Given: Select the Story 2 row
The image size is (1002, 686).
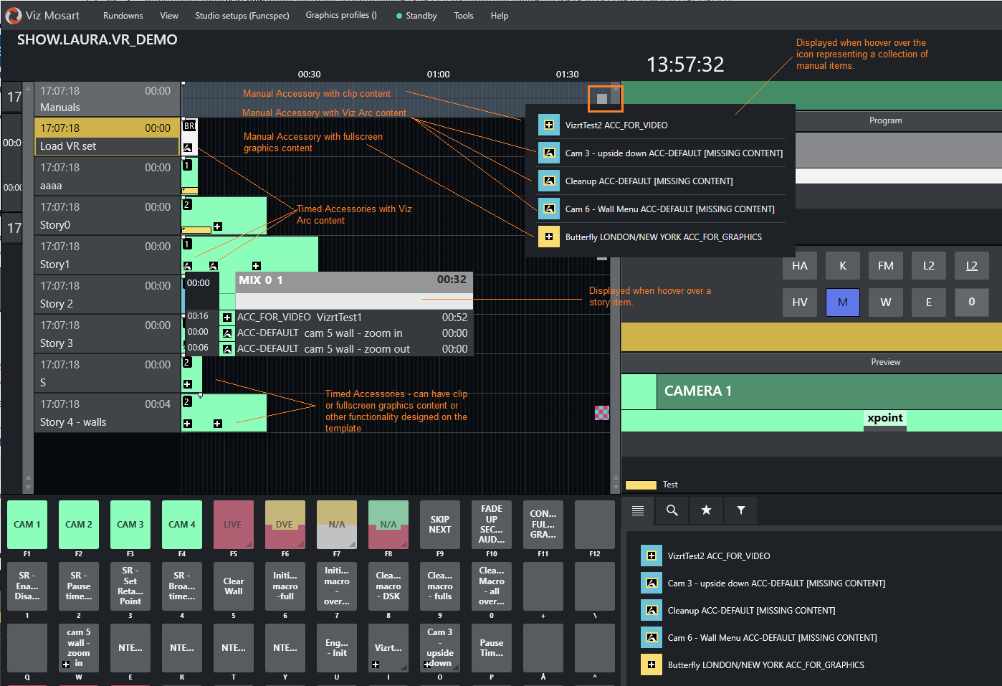Looking at the screenshot, I should [x=108, y=295].
